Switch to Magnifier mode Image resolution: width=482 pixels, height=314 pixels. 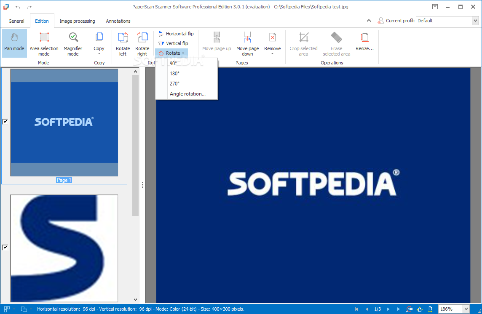[73, 43]
